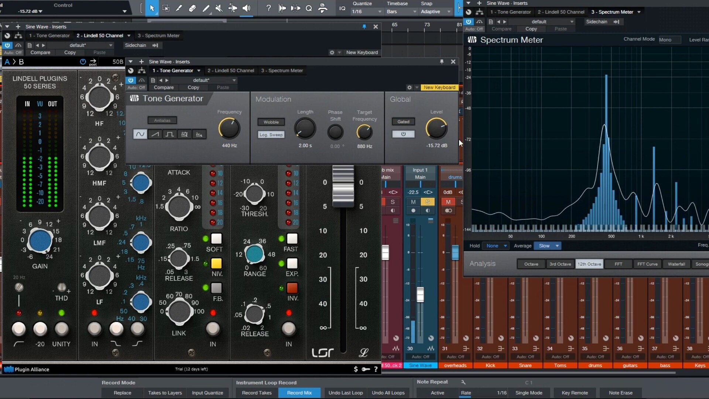Open Tone Generator default* preset dropdown

205,80
